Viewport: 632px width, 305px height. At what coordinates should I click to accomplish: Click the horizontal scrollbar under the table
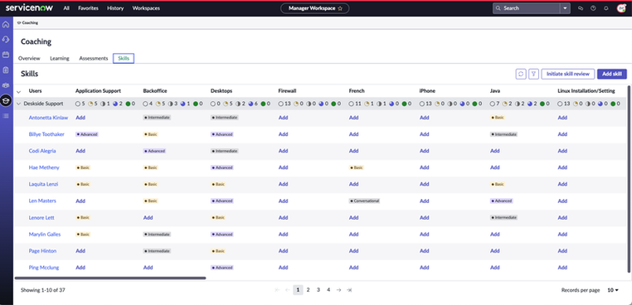click(110, 278)
